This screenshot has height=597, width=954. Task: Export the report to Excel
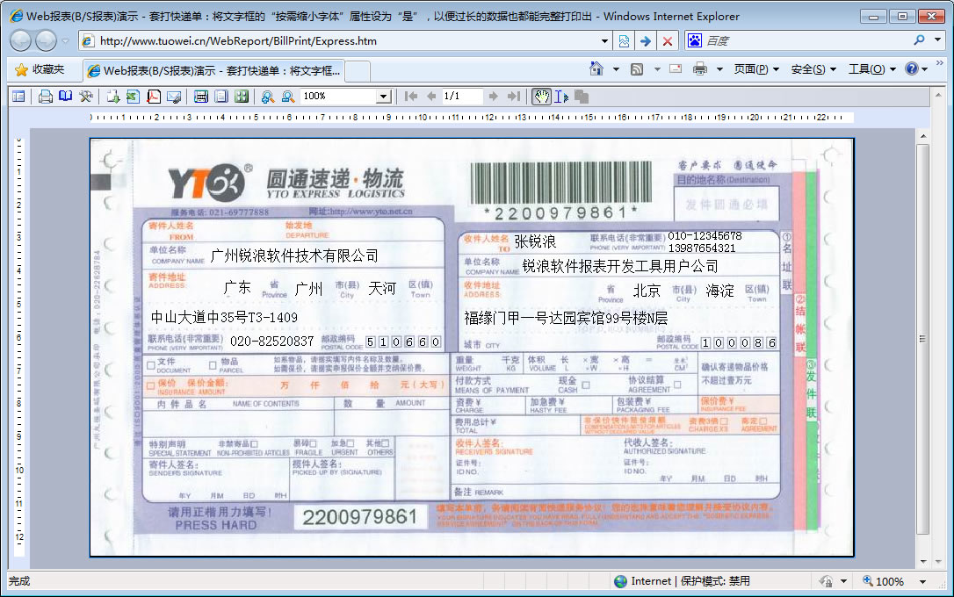coord(133,97)
